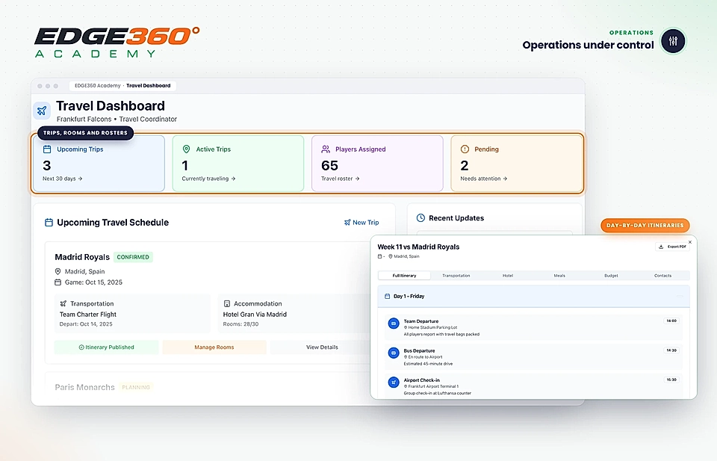The width and height of the screenshot is (717, 461).
Task: Click the blue icon for Airport Check-in
Action: tap(394, 382)
